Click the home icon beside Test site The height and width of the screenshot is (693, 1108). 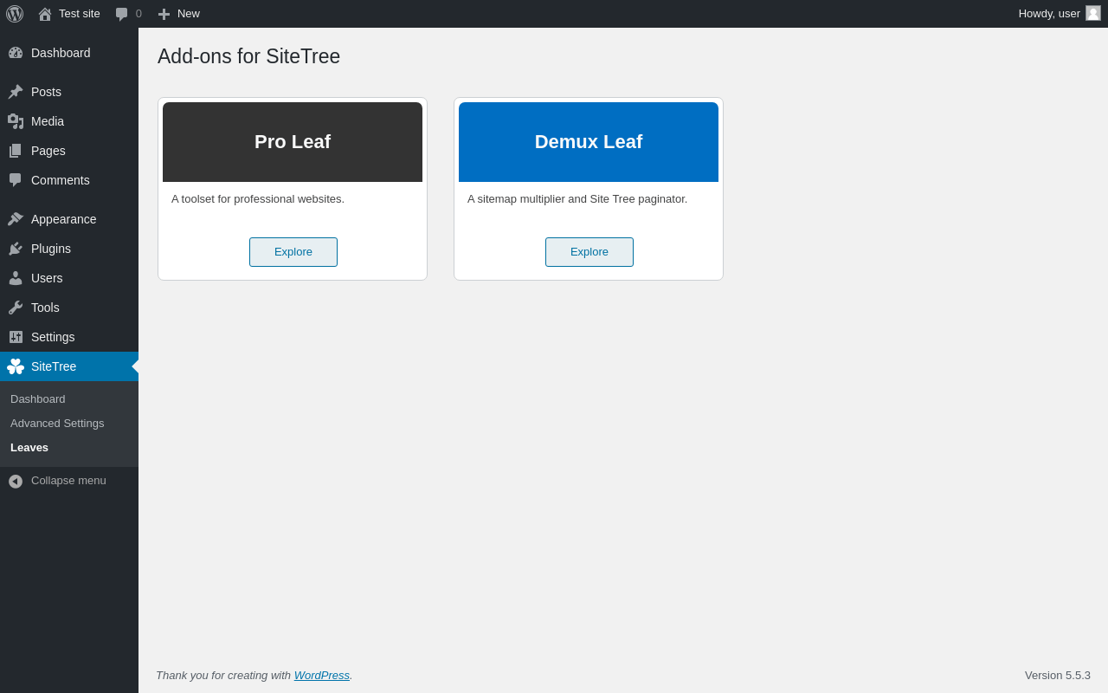tap(45, 14)
